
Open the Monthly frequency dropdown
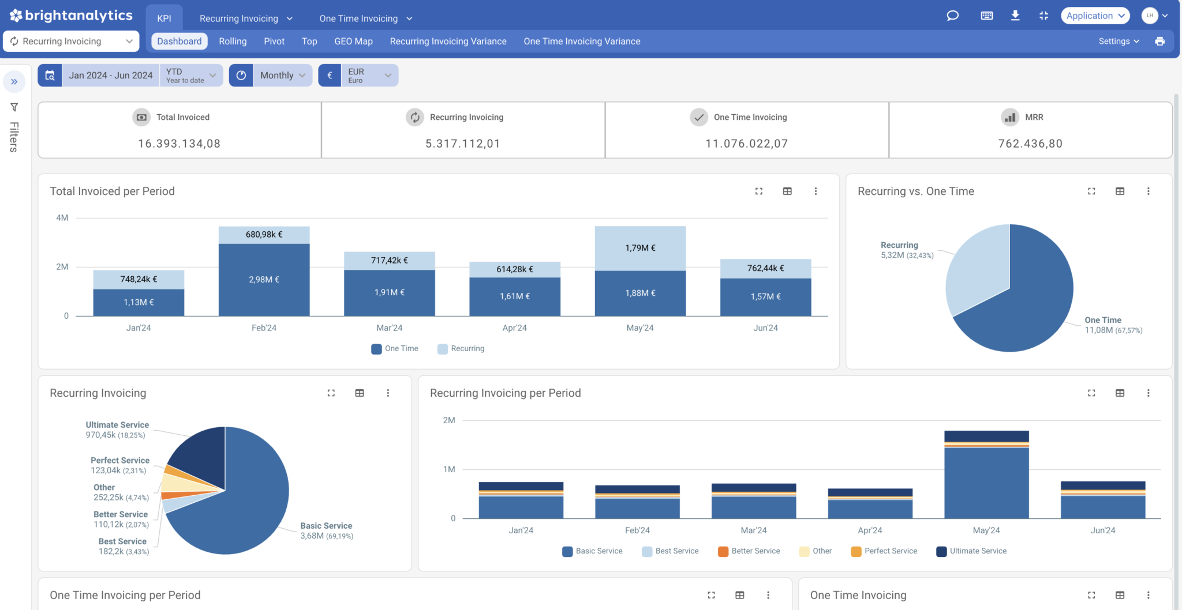click(282, 75)
